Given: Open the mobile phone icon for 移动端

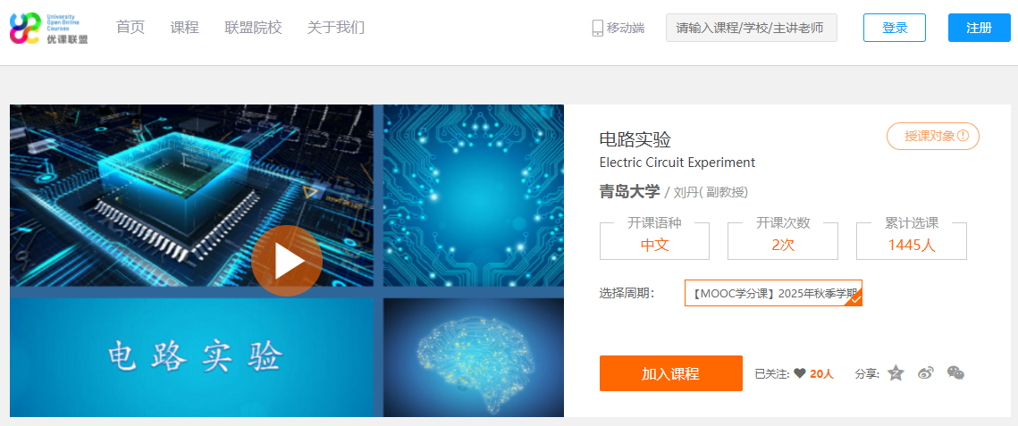Looking at the screenshot, I should 598,28.
